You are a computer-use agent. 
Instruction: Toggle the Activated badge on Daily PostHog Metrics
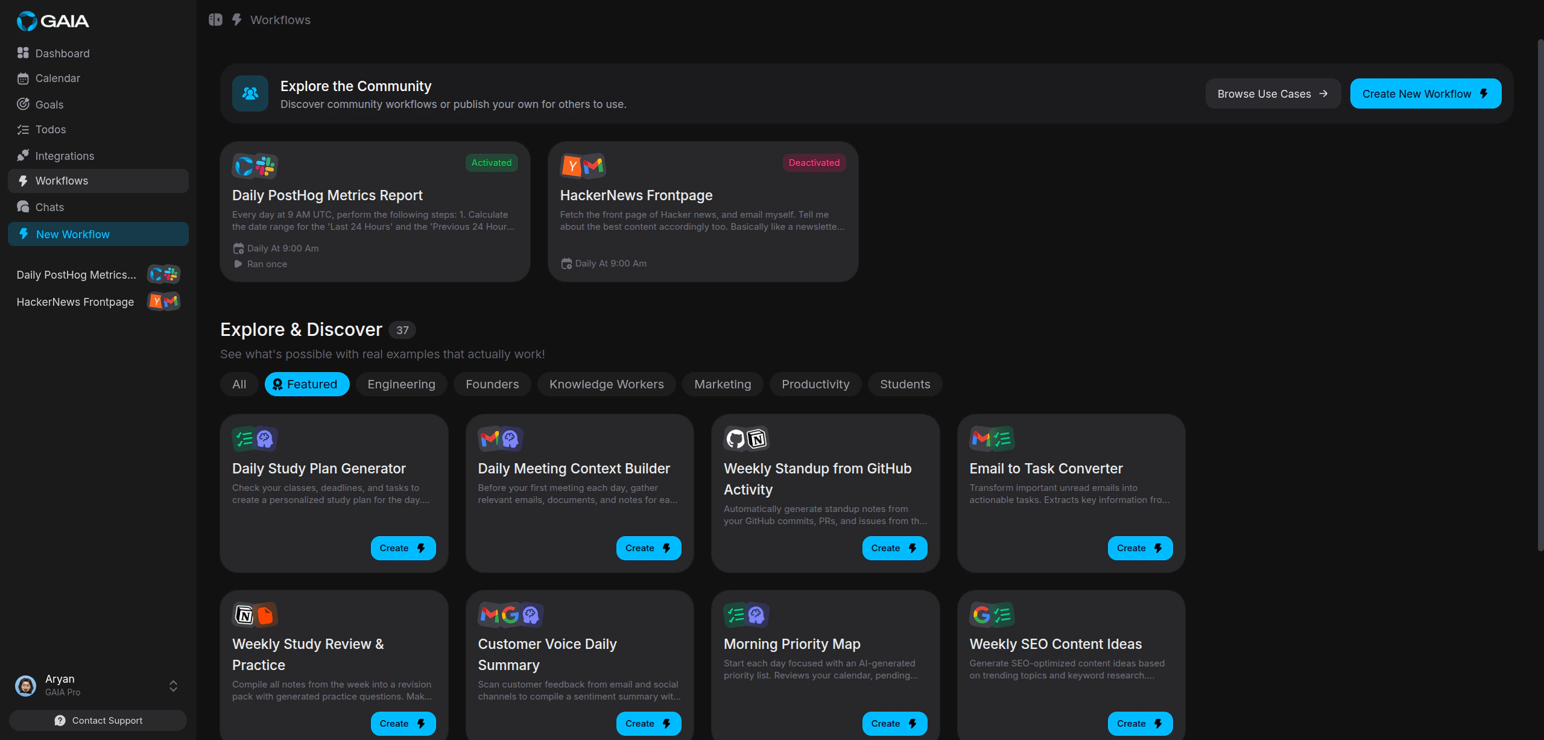[491, 163]
